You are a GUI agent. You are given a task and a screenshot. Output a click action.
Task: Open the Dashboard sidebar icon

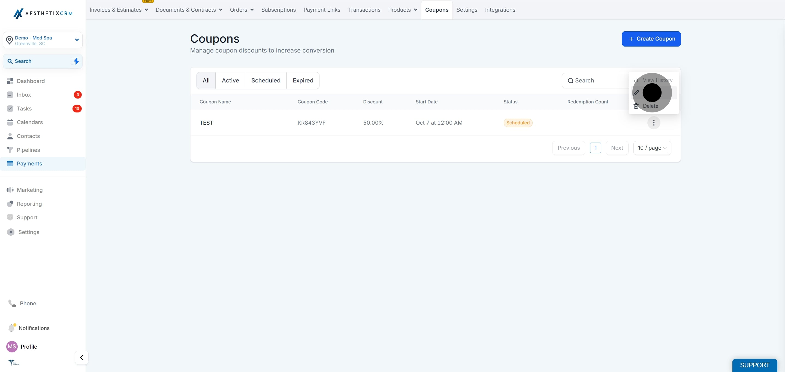pyautogui.click(x=10, y=81)
